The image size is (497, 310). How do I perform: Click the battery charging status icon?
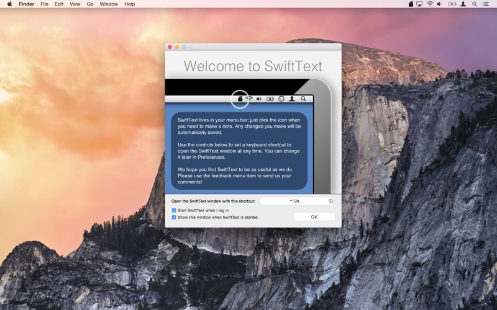pyautogui.click(x=452, y=4)
